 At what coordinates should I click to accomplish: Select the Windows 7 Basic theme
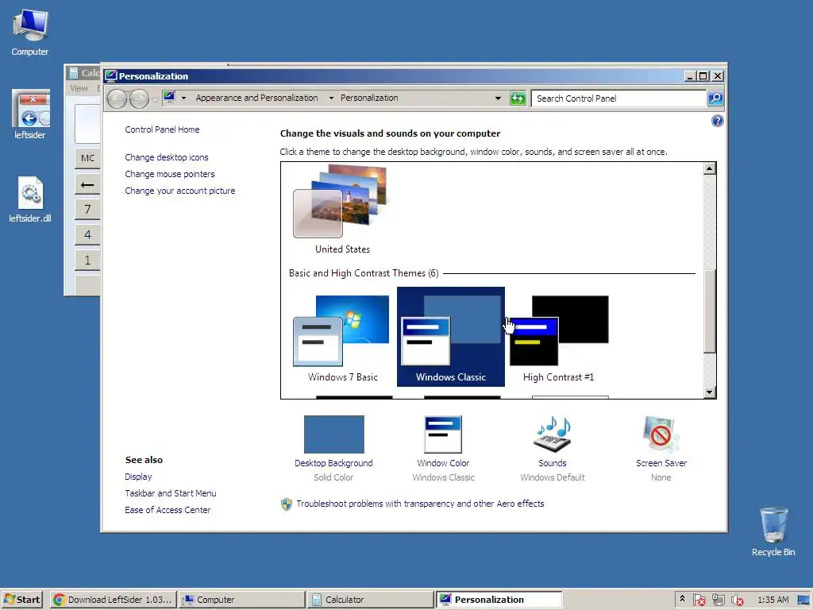342,337
